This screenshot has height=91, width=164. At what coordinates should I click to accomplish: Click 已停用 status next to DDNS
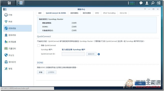tap(74, 27)
